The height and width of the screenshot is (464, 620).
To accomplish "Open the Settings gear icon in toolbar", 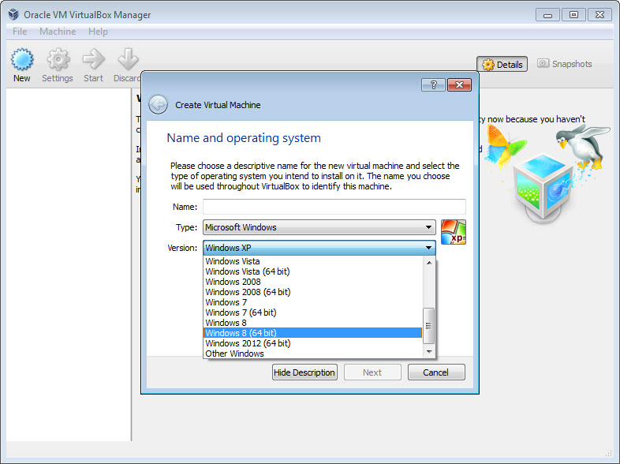I will [x=58, y=60].
